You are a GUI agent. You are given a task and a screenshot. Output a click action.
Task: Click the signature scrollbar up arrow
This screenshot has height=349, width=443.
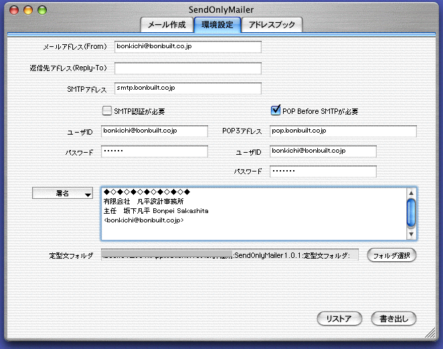[x=411, y=193]
